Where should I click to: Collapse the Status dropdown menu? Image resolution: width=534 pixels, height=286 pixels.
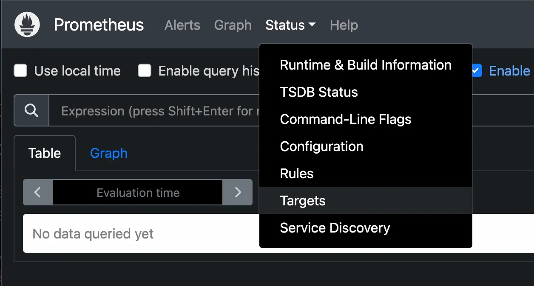[x=290, y=25]
